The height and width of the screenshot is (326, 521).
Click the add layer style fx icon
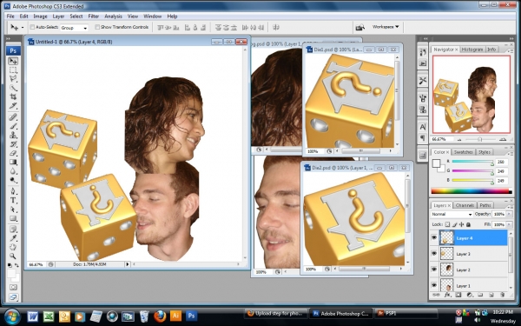[447, 295]
